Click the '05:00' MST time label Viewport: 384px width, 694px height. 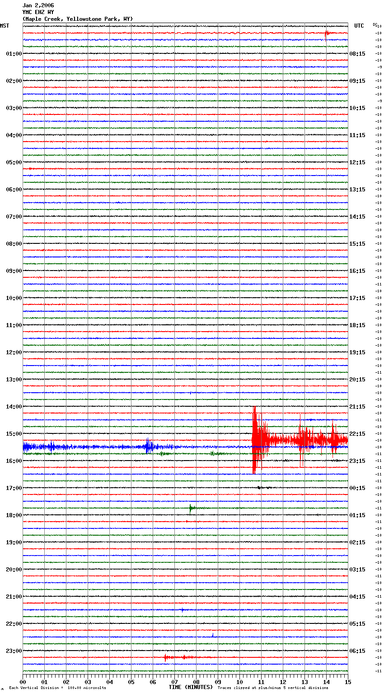14,162
